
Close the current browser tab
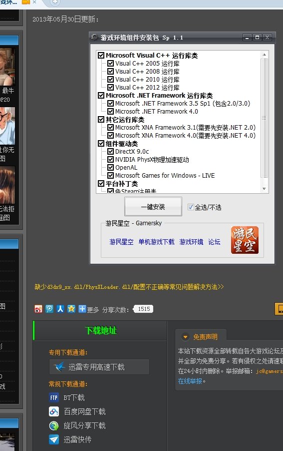point(34,2)
